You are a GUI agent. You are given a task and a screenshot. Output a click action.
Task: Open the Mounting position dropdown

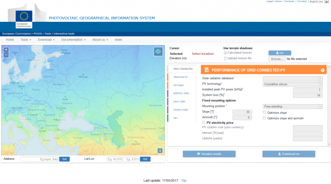pos(293,107)
